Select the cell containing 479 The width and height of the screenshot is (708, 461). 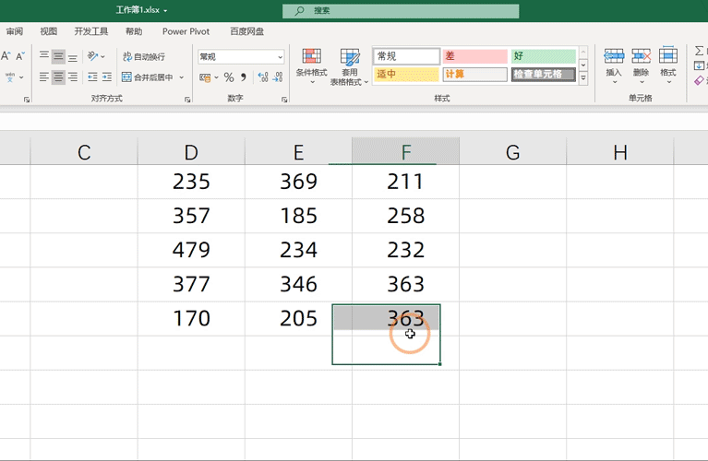[x=191, y=250]
